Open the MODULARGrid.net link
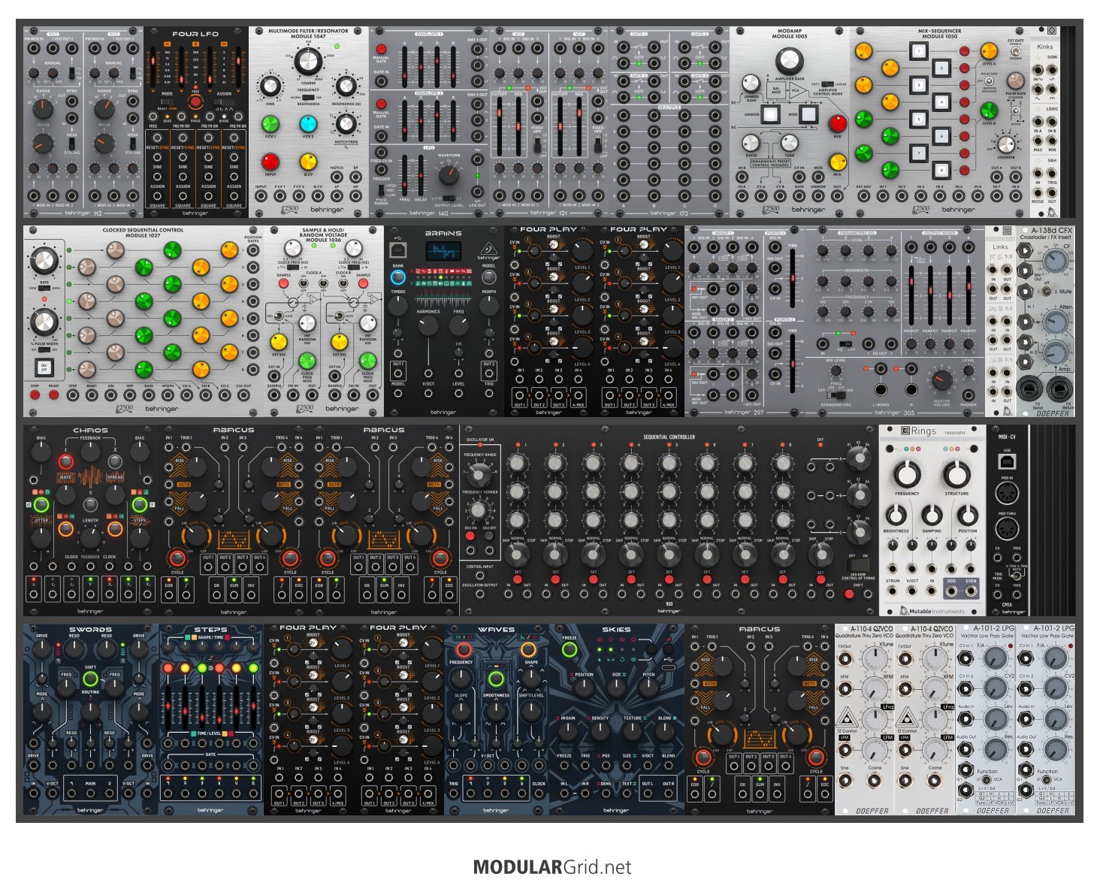Screen dimensions: 1106x883 552,867
